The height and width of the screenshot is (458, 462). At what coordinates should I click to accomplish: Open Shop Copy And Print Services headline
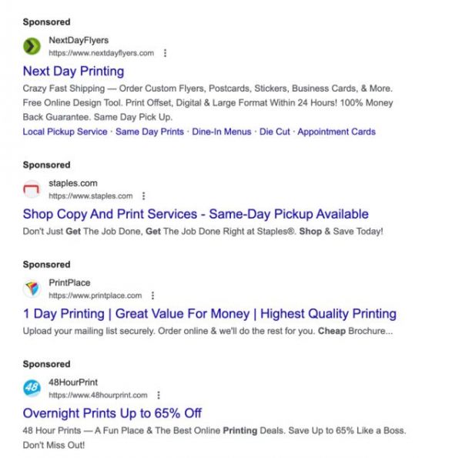coord(196,214)
